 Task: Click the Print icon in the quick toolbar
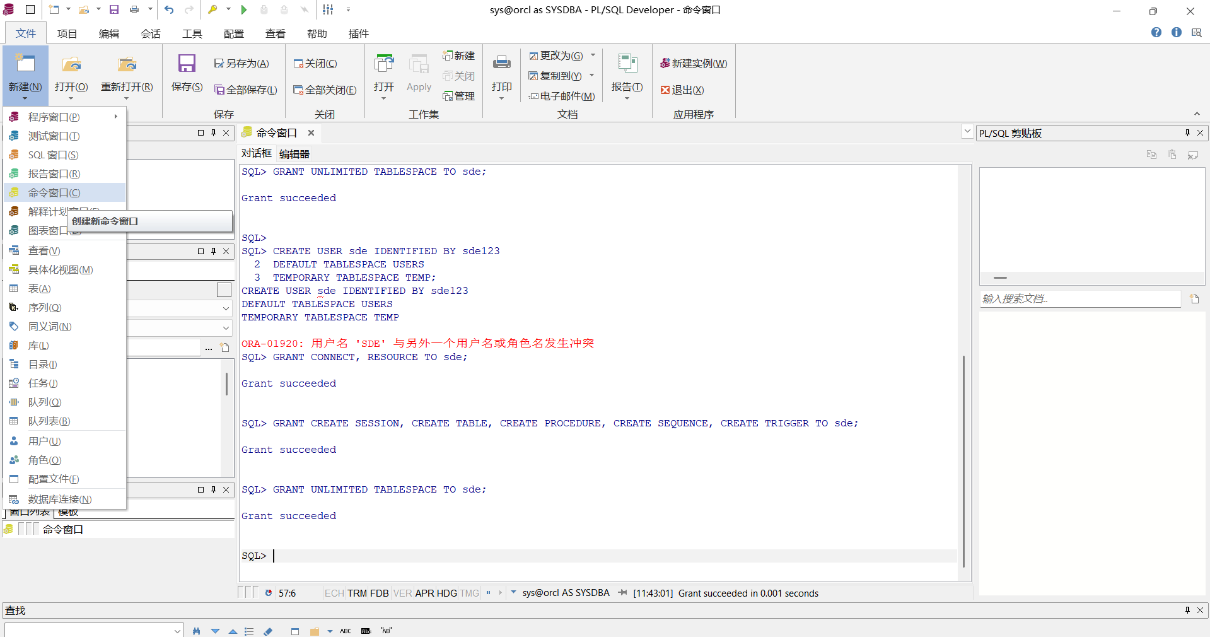click(x=135, y=9)
